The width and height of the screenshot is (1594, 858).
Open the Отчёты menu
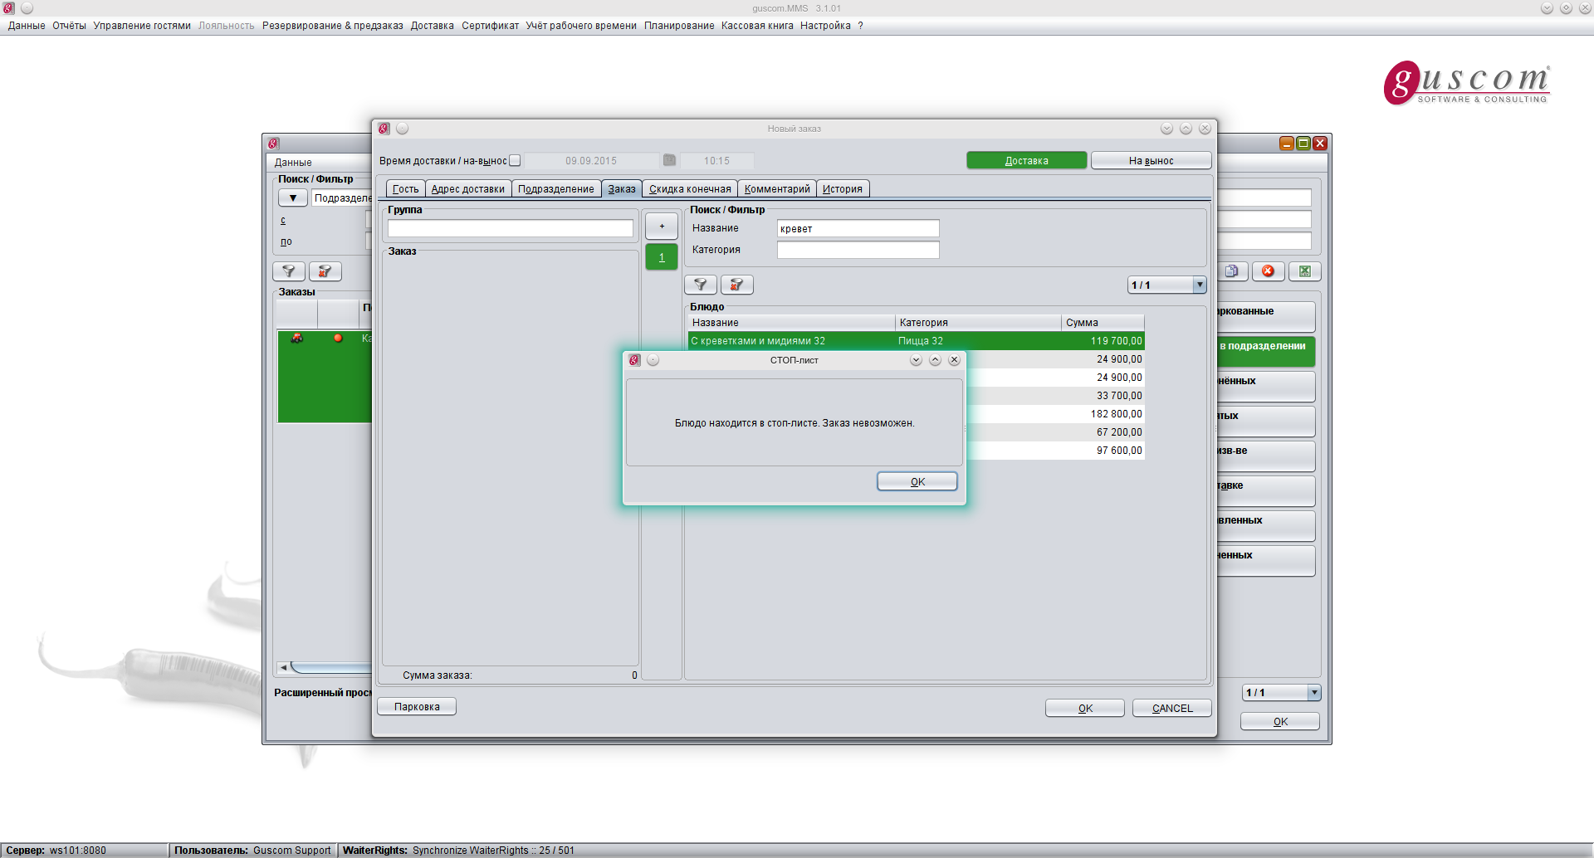pyautogui.click(x=69, y=26)
